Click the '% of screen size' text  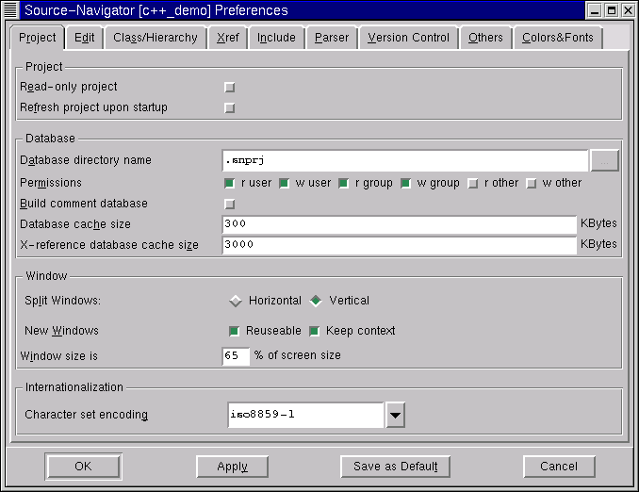point(298,355)
